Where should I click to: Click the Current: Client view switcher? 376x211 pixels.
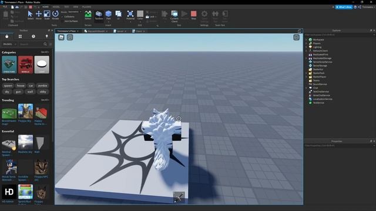(x=174, y=16)
